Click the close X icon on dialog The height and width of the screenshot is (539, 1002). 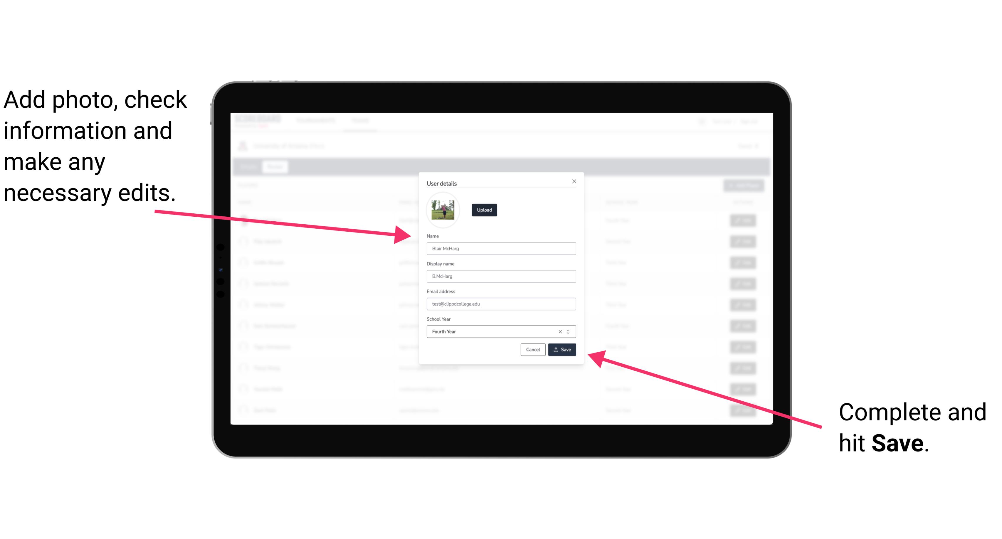574,181
